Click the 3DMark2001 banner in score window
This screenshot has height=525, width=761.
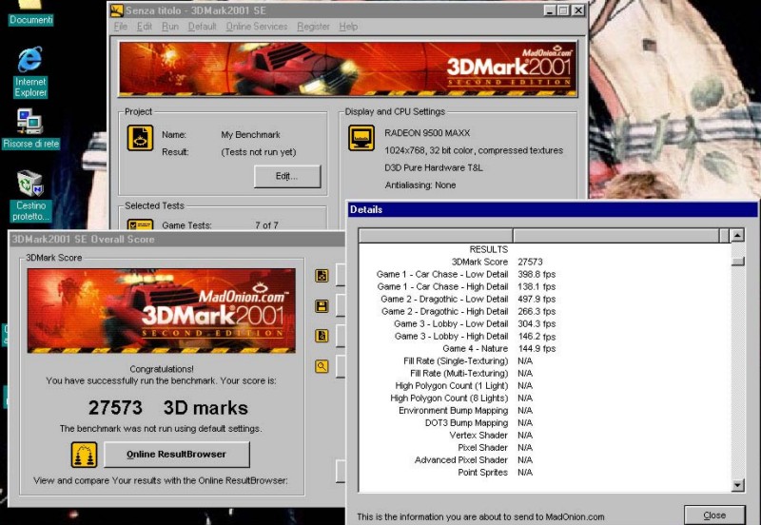(x=161, y=311)
